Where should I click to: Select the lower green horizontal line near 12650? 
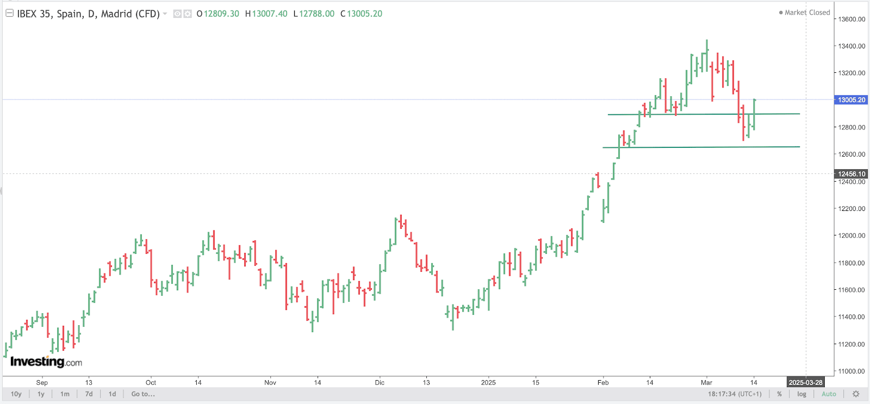[x=701, y=147]
